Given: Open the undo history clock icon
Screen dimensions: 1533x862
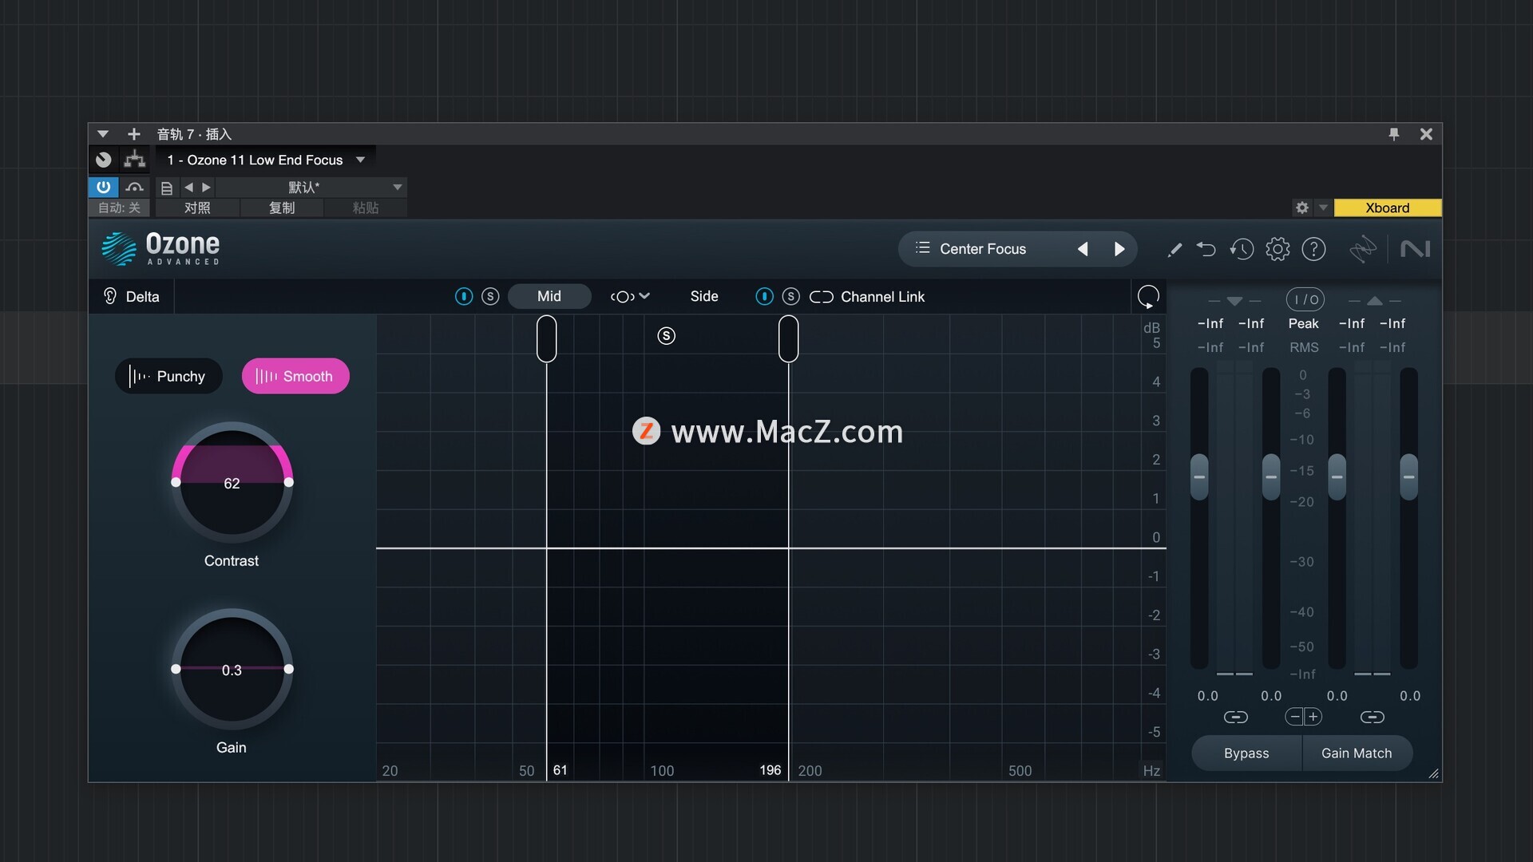Looking at the screenshot, I should click(1242, 249).
